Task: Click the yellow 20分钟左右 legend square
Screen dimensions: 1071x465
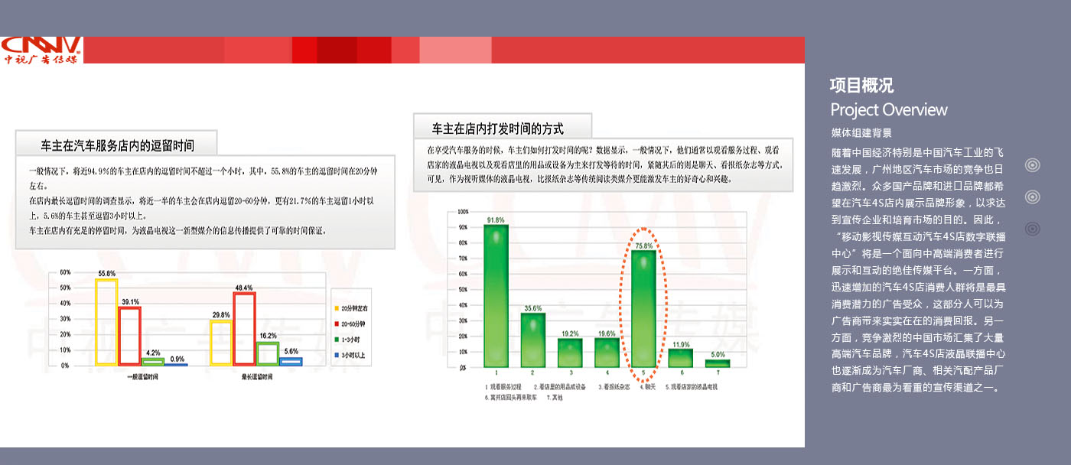Action: tap(337, 307)
